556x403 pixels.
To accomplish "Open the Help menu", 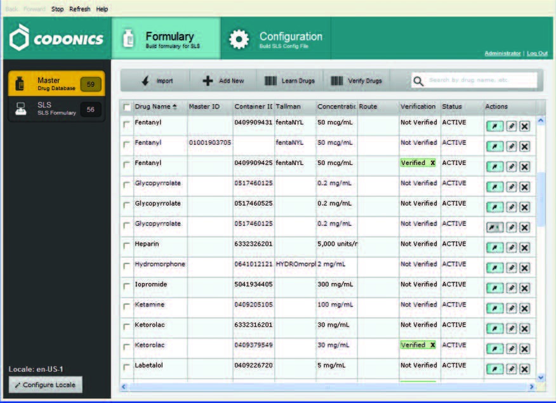I will [x=102, y=9].
